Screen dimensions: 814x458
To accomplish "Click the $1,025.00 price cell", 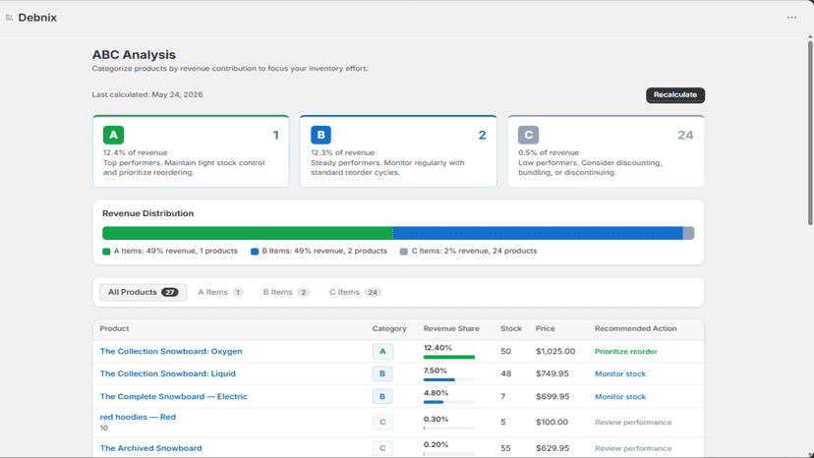I will point(555,352).
